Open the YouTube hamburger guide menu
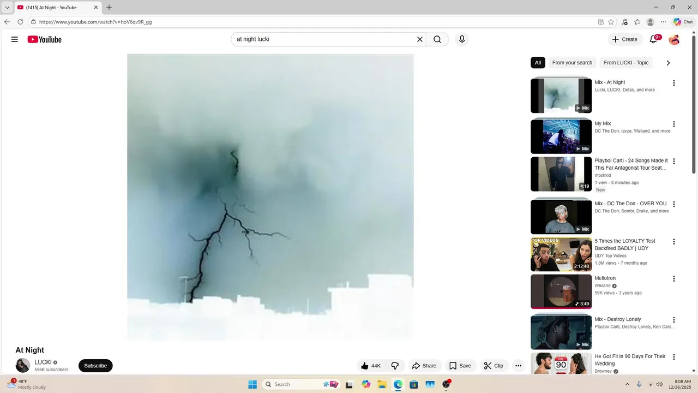The width and height of the screenshot is (698, 393). pos(15,39)
